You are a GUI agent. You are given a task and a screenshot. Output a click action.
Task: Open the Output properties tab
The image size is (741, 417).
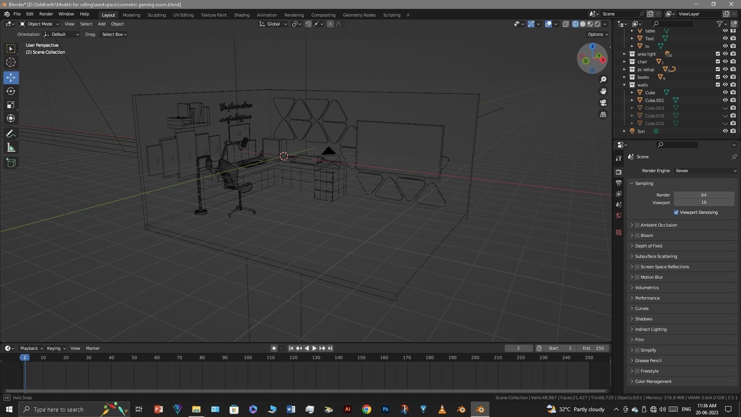619,183
